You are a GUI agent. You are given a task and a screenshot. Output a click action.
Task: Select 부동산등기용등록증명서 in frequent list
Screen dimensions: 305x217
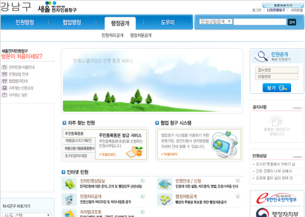tap(80, 148)
